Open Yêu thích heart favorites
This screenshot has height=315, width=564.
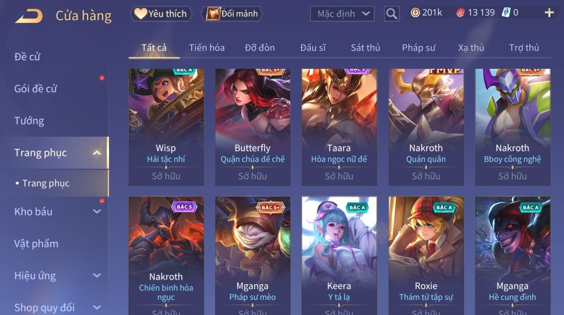pyautogui.click(x=161, y=14)
